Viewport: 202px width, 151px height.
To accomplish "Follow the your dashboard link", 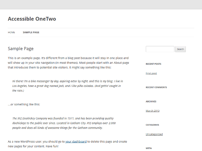I will (76, 142).
